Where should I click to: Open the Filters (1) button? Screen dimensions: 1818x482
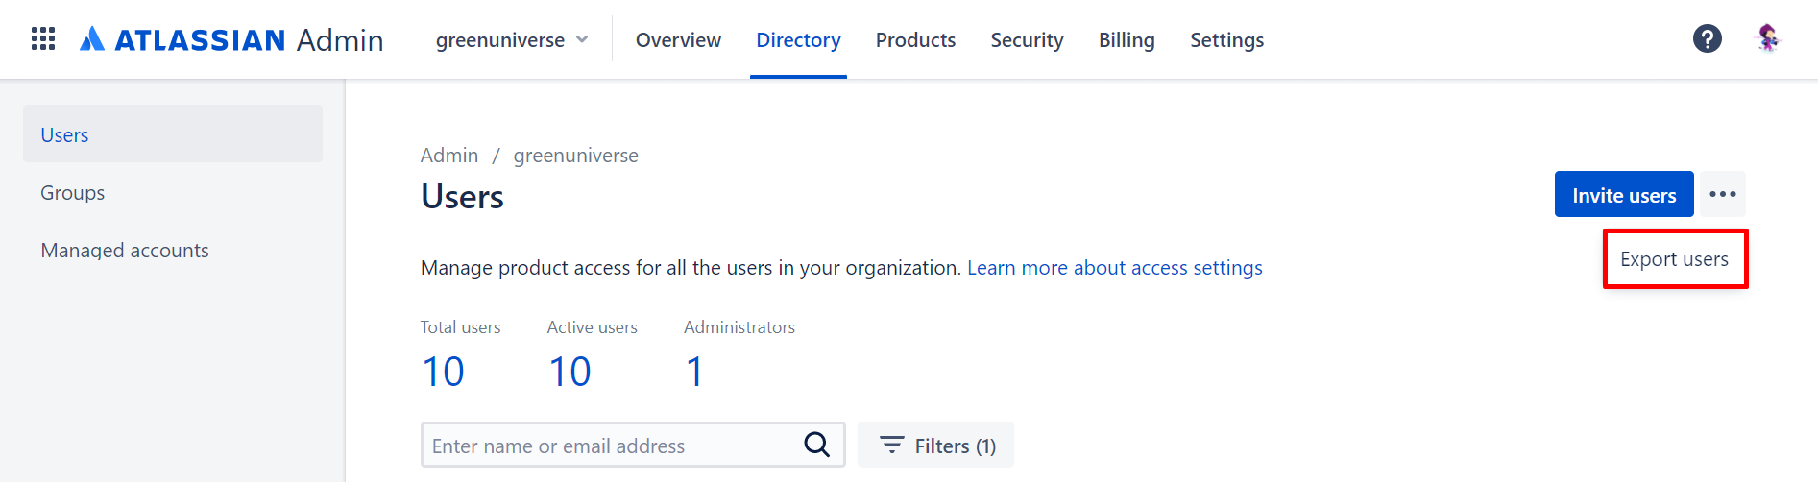click(x=935, y=445)
